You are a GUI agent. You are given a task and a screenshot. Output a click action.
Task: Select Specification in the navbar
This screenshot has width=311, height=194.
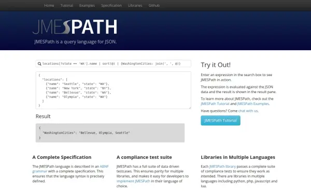[111, 5]
